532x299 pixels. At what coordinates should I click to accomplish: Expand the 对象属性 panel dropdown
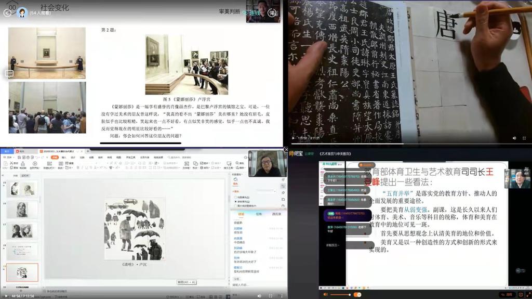(x=237, y=174)
